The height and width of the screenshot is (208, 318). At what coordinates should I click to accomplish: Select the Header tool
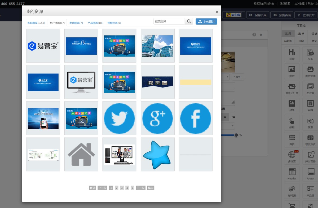tap(292, 174)
